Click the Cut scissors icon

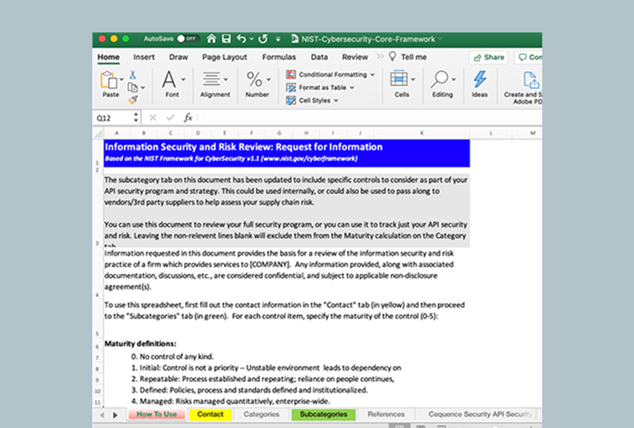132,75
